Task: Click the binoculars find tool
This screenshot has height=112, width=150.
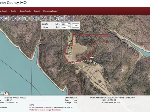Action: [62, 18]
